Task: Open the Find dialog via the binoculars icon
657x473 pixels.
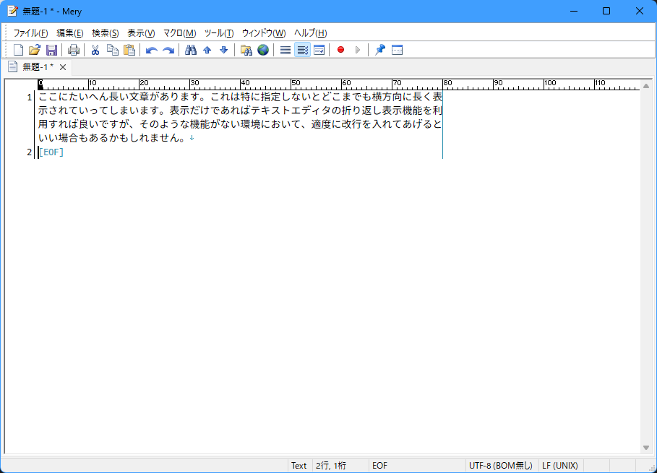Action: click(x=190, y=50)
